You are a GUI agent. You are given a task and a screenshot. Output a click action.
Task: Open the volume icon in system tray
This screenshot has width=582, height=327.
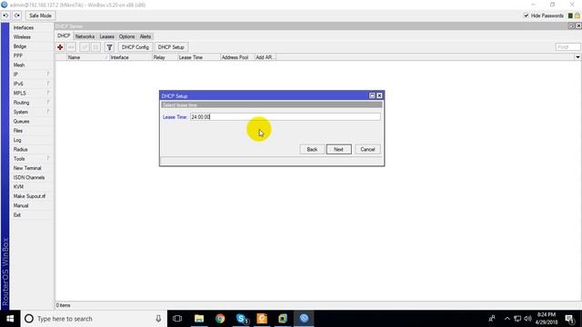pyautogui.click(x=527, y=319)
